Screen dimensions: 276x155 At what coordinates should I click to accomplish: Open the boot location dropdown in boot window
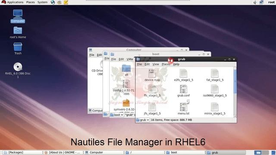(117, 115)
